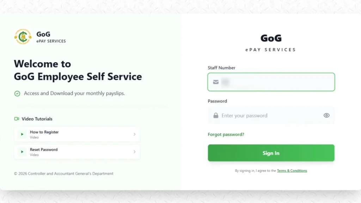Click the envelope icon in Staff Number field
The width and height of the screenshot is (361, 203).
pos(215,82)
